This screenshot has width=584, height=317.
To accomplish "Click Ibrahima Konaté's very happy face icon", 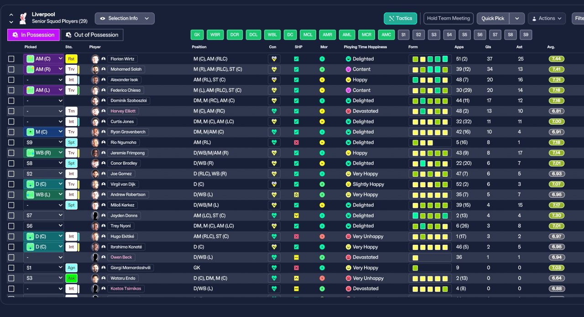I will [348, 247].
